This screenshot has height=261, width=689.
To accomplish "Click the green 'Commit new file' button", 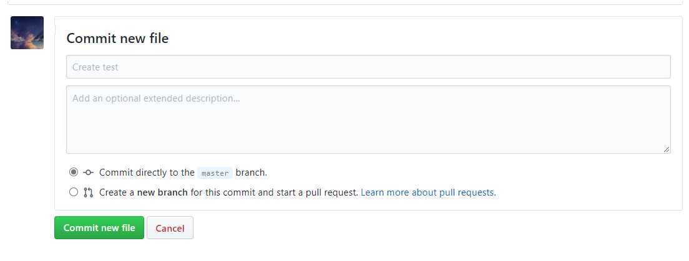I will [x=99, y=227].
